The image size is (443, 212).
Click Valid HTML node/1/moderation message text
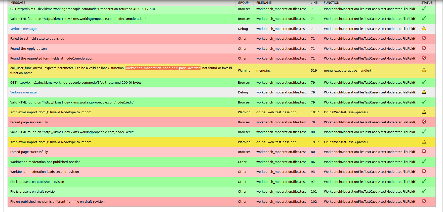78,19
